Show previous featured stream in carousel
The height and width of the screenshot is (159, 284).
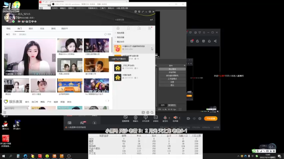click(x=6, y=58)
